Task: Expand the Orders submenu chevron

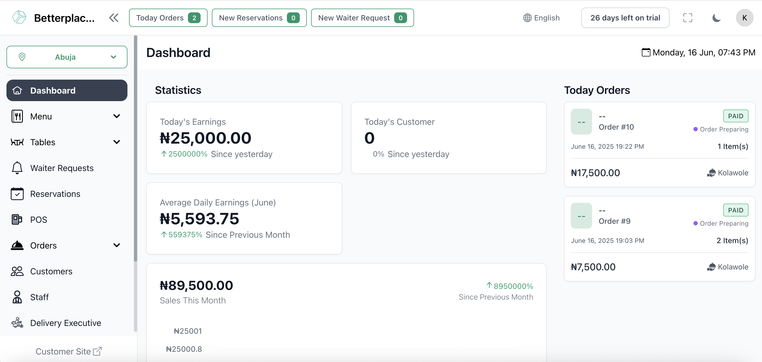Action: (117, 245)
